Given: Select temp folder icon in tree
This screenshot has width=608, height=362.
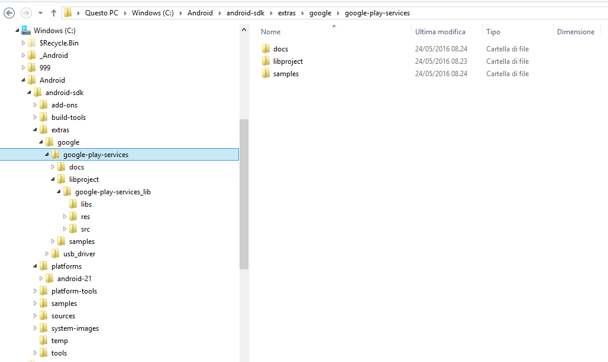Looking at the screenshot, I should [44, 340].
